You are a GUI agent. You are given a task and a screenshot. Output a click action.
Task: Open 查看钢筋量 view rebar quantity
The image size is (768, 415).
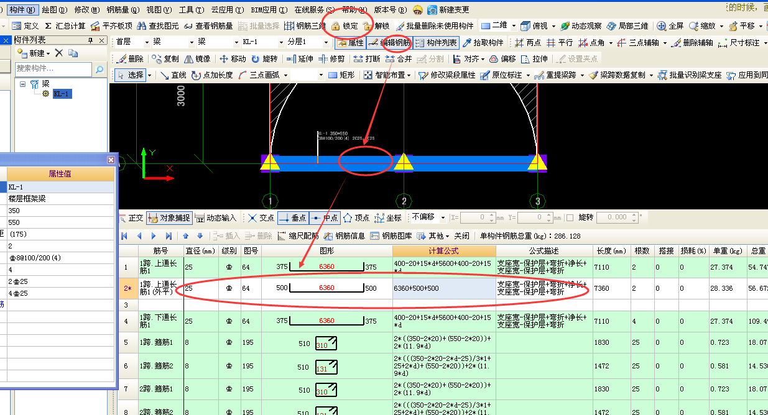pyautogui.click(x=208, y=26)
